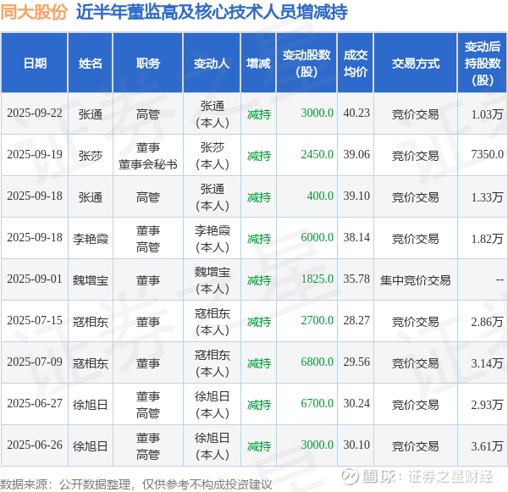
Task: Click the 增减 column header
Action: point(258,63)
